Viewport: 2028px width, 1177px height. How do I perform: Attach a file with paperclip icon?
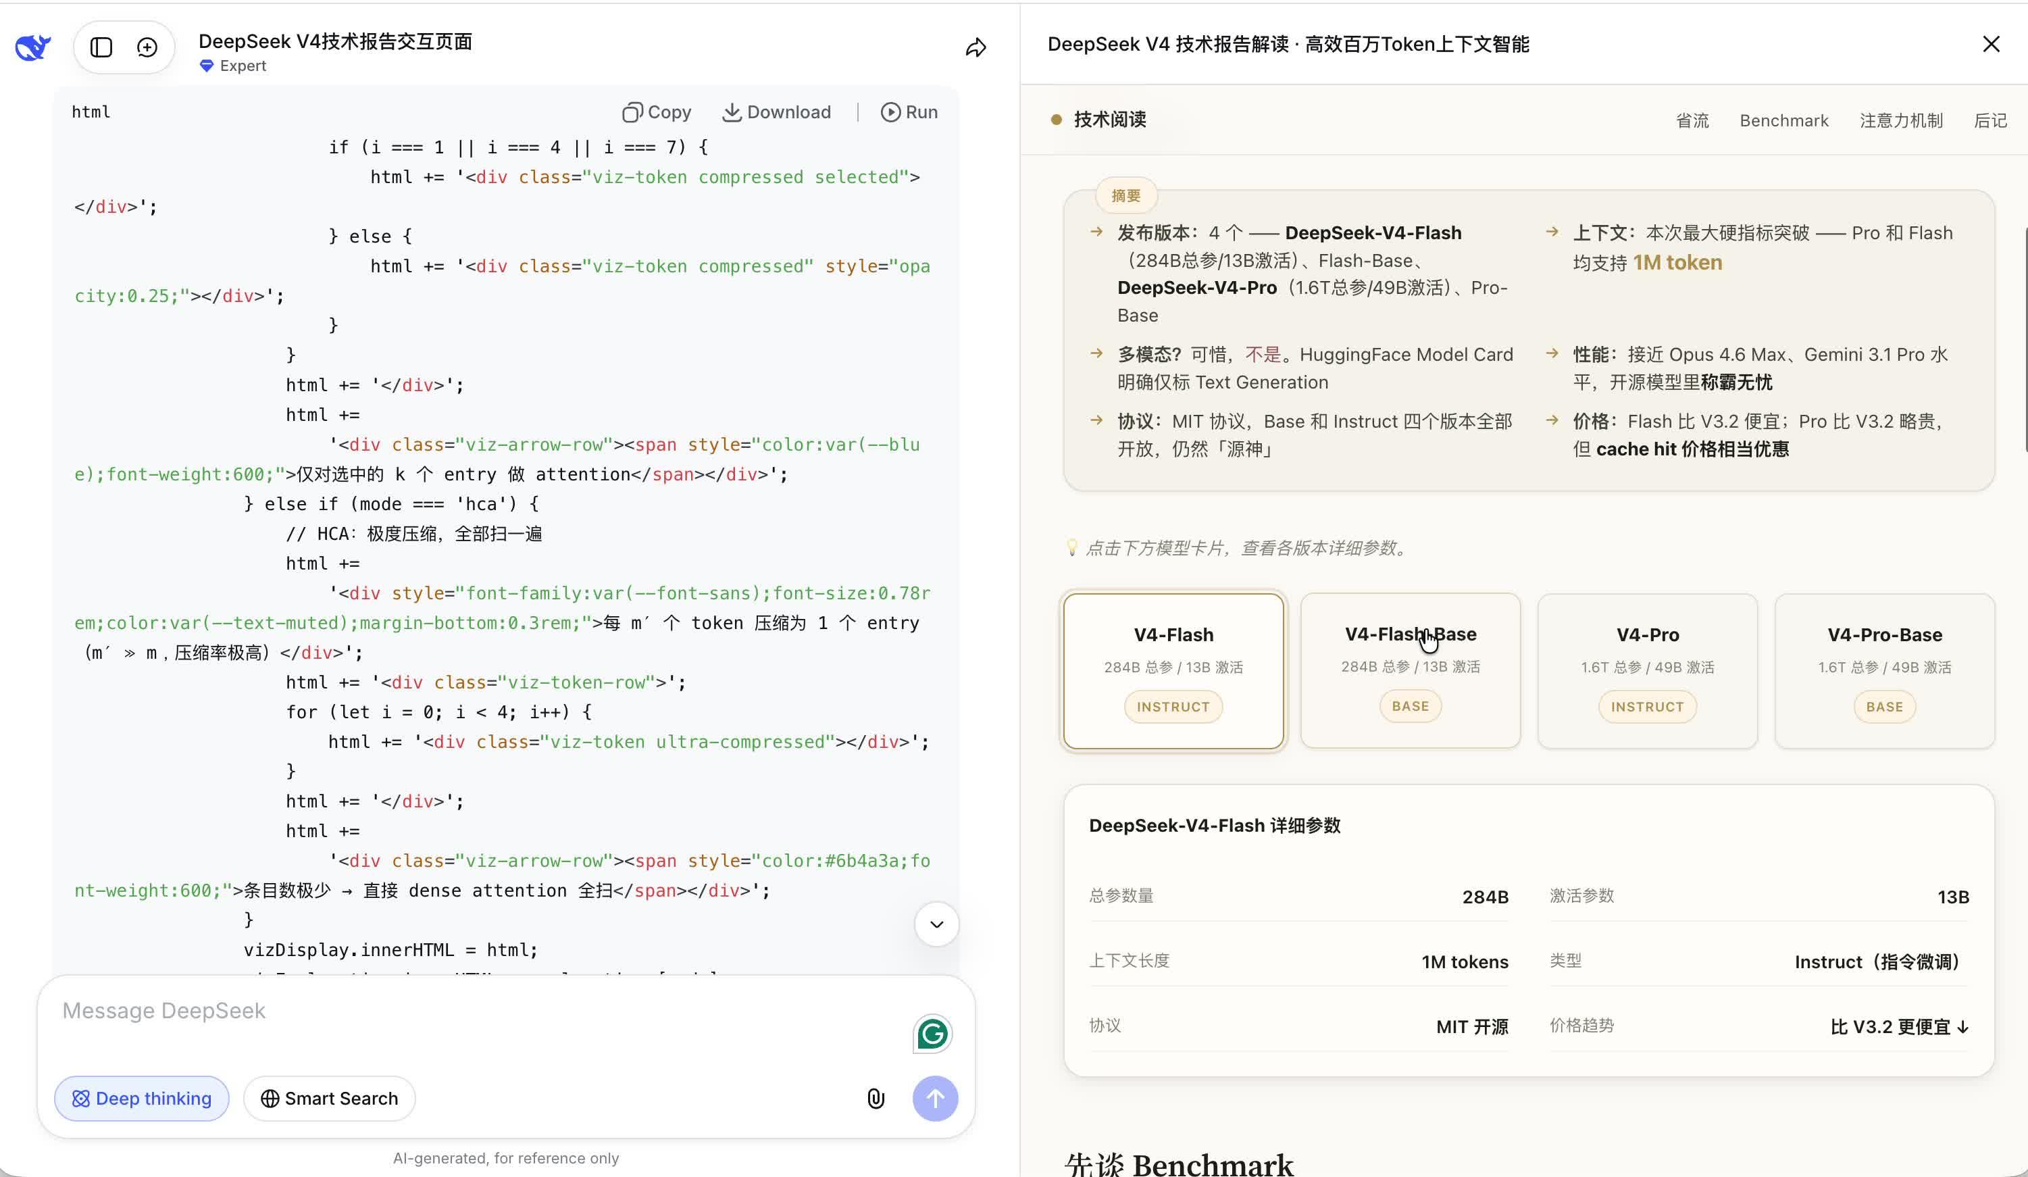coord(876,1098)
